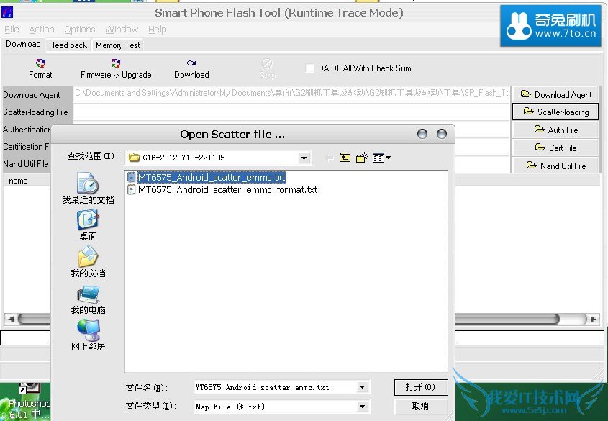This screenshot has height=421, width=608.
Task: Click the Scatter-loading button
Action: point(555,112)
